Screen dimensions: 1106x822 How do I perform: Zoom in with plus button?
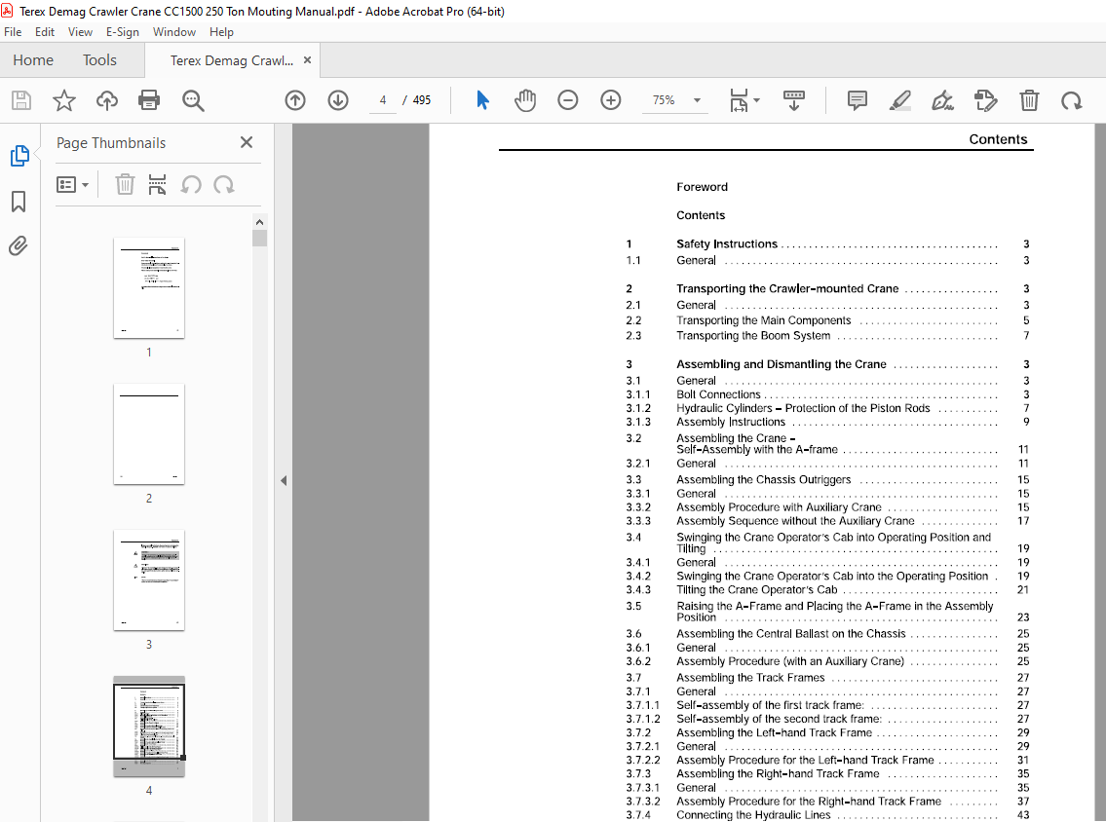pyautogui.click(x=611, y=100)
